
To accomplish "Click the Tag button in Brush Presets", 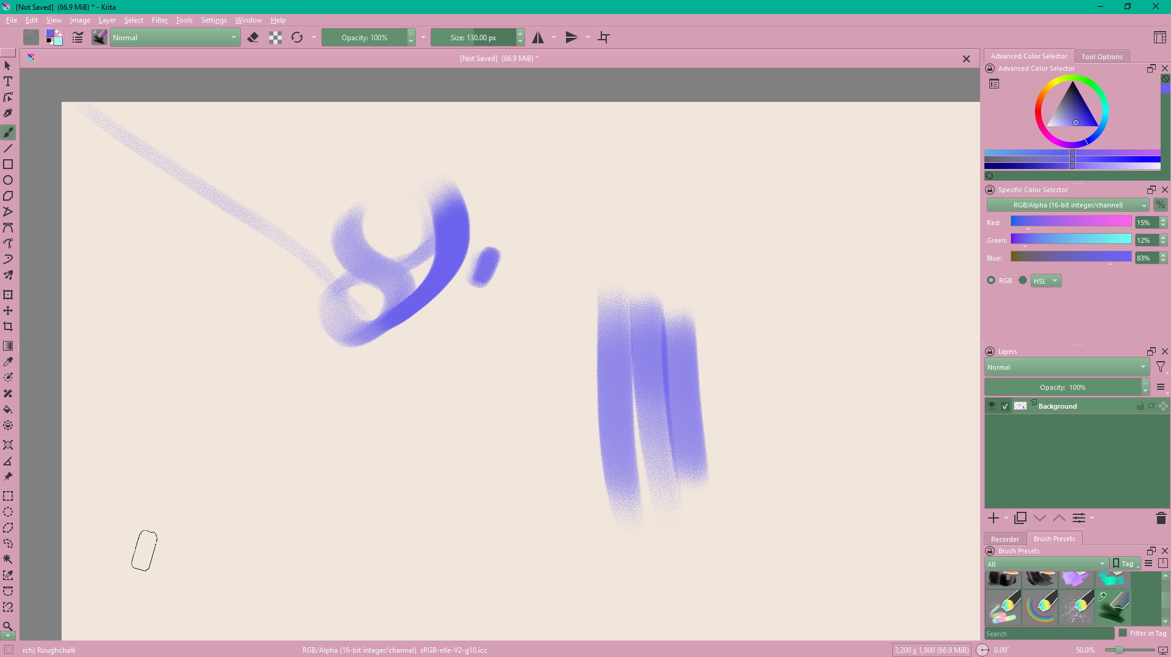I will coord(1125,564).
